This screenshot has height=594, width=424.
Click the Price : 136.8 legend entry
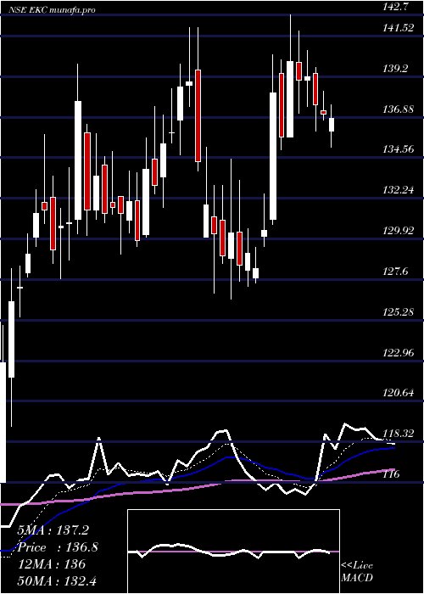tap(58, 547)
